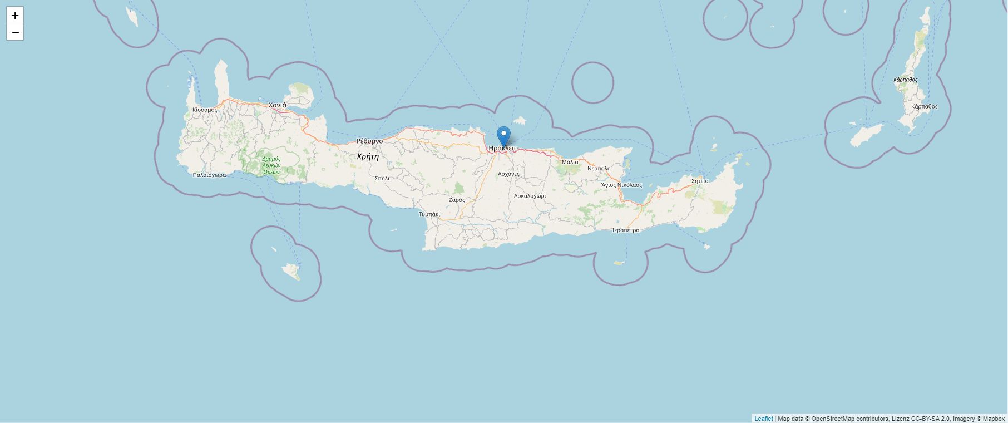Click the Ρέθυμνο city label
The image size is (1008, 423).
point(369,141)
